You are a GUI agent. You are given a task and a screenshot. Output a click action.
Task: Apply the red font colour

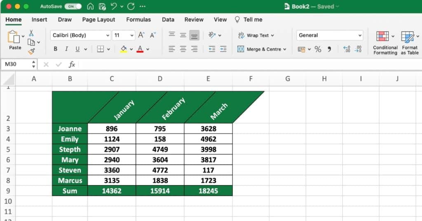(140, 49)
